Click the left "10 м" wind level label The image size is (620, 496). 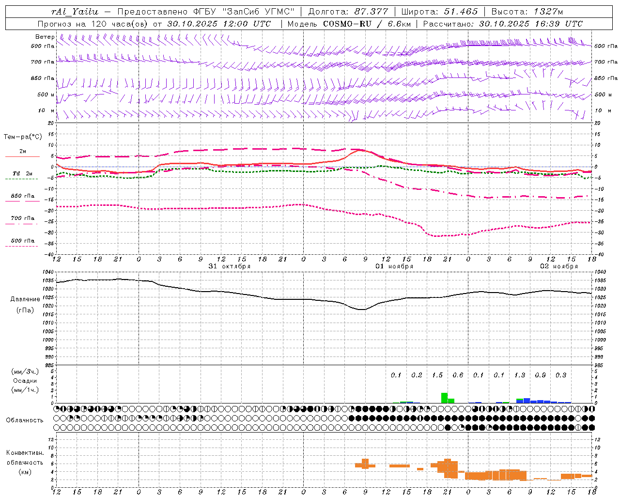click(46, 111)
